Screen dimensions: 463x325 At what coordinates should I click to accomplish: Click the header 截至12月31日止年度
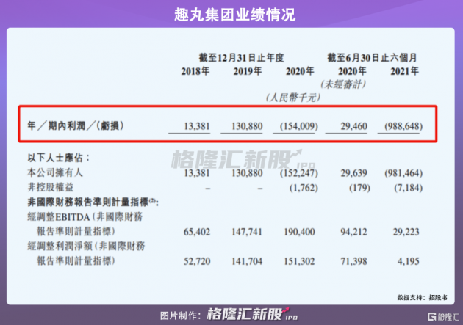241,58
